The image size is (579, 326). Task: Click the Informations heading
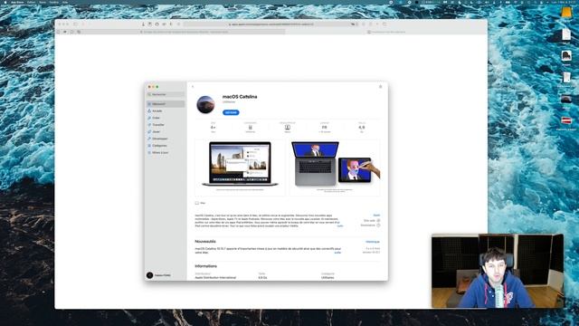(206, 266)
